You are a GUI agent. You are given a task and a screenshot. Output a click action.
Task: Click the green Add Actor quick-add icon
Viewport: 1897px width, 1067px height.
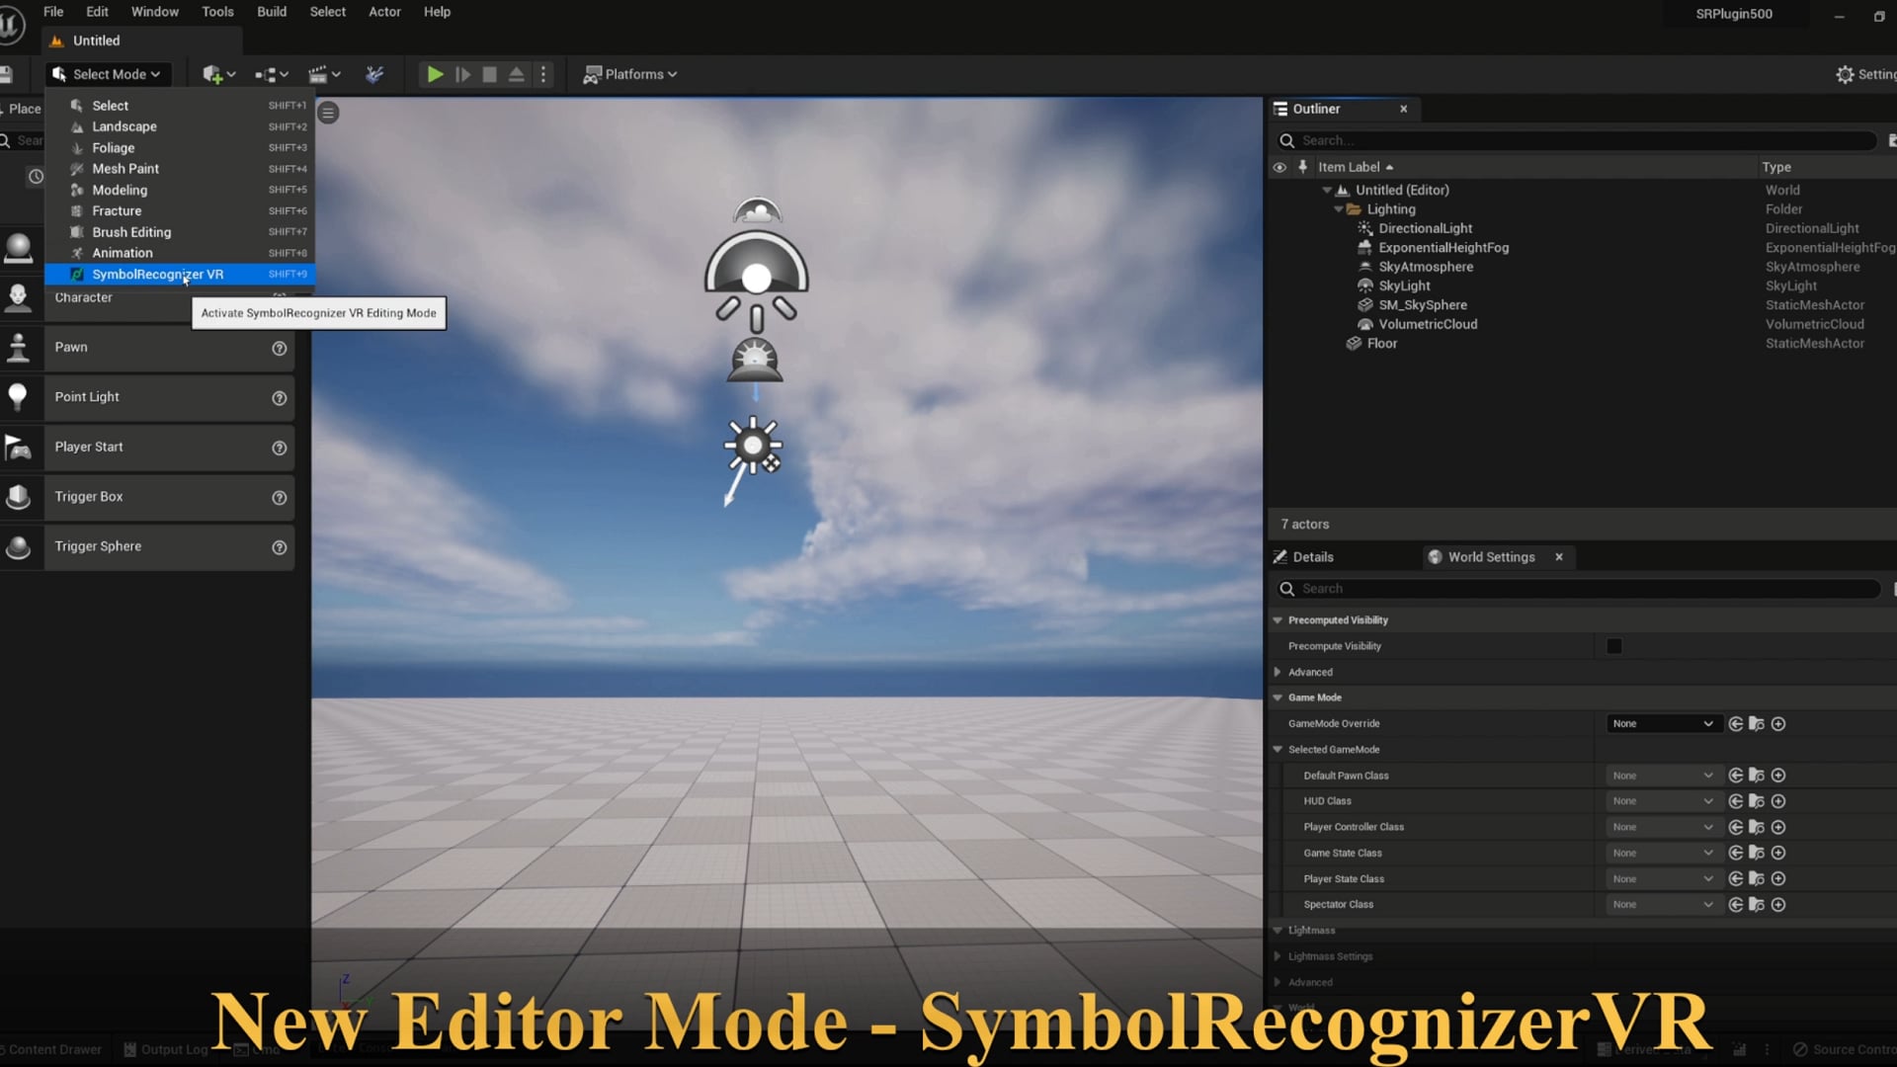(212, 74)
